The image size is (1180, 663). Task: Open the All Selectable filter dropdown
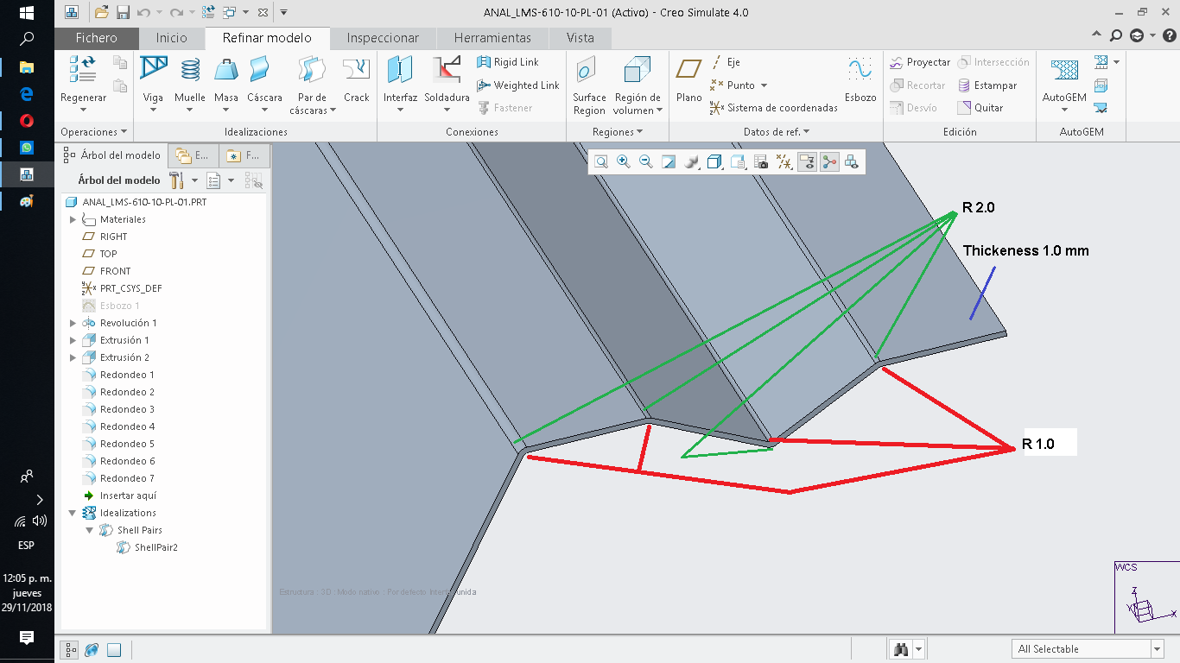coord(1157,649)
